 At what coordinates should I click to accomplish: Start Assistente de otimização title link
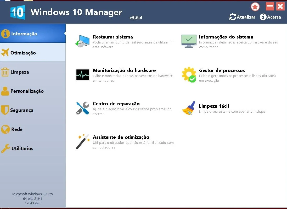pos(121,137)
